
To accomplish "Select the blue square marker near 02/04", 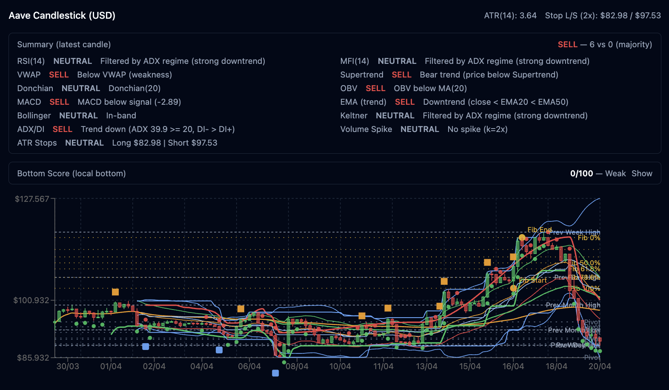I will point(146,347).
